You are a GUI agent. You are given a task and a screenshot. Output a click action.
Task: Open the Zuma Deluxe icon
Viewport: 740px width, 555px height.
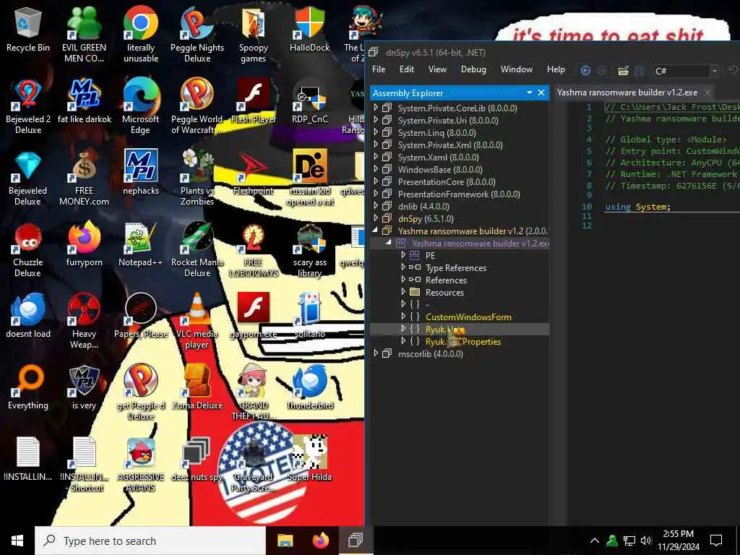pyautogui.click(x=197, y=388)
